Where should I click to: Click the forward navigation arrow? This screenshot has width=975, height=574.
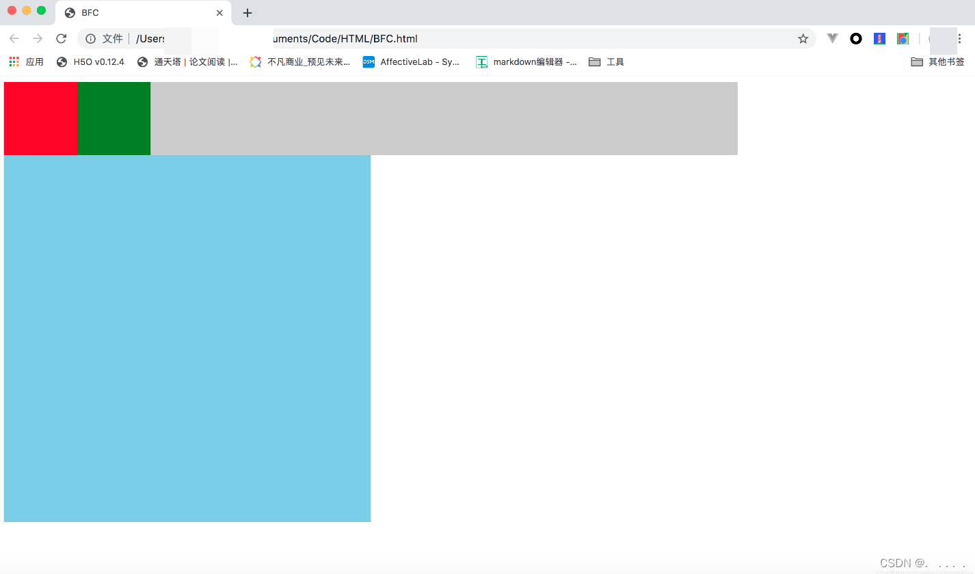pos(38,38)
